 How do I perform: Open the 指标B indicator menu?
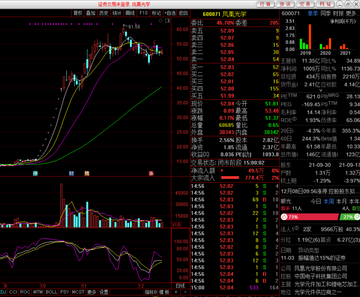click(x=151, y=292)
